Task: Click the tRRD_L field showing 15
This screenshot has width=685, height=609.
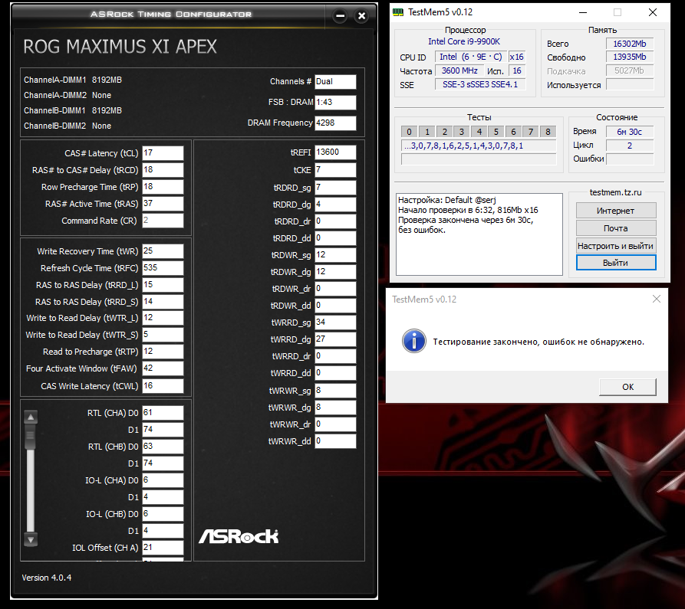Action: (x=163, y=285)
